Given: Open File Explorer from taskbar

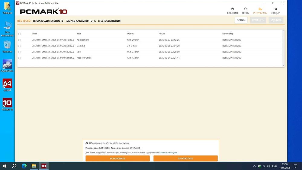Looking at the screenshot, I should 34,166.
